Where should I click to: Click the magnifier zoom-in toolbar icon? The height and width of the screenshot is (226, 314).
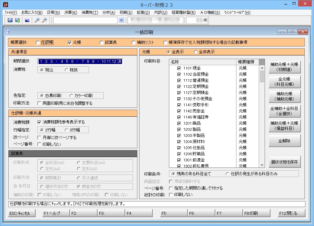(x=37, y=20)
